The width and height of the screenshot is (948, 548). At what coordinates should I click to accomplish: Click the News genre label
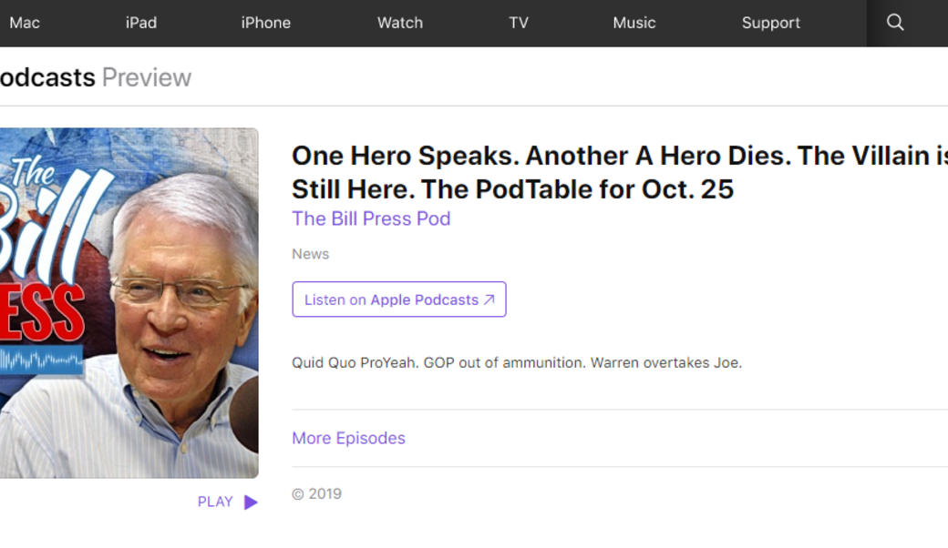pyautogui.click(x=310, y=254)
